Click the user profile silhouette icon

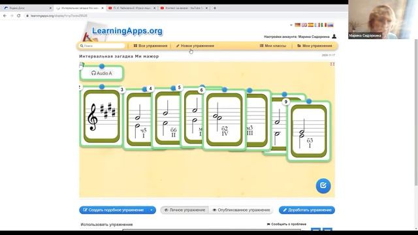coord(334,37)
